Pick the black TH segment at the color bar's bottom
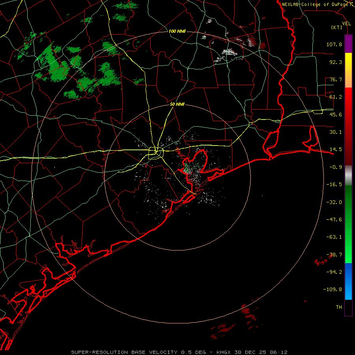The image size is (355, 355). pos(348,308)
